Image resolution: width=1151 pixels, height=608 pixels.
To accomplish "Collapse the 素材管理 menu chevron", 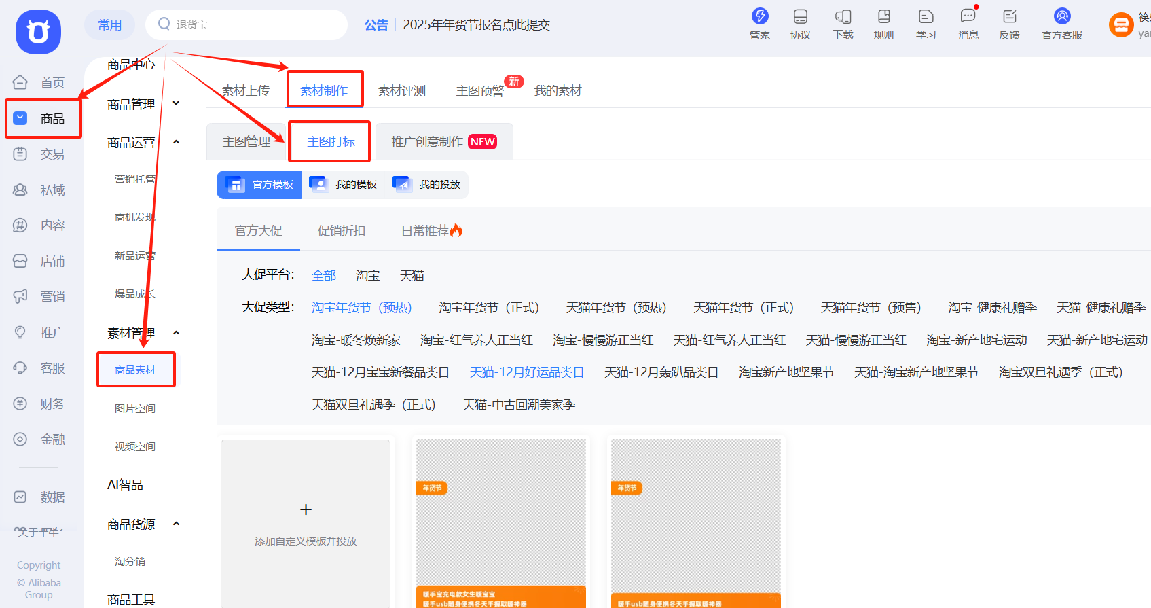I will (x=176, y=333).
